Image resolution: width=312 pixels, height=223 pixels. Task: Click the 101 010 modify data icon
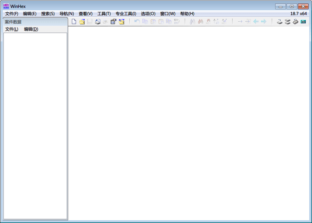[177, 21]
